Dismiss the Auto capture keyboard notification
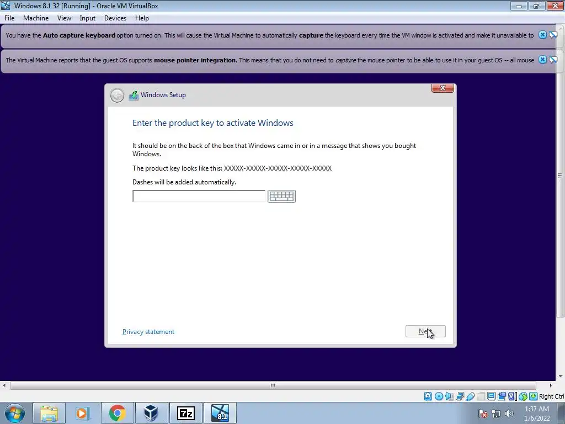The width and height of the screenshot is (565, 424). point(542,35)
